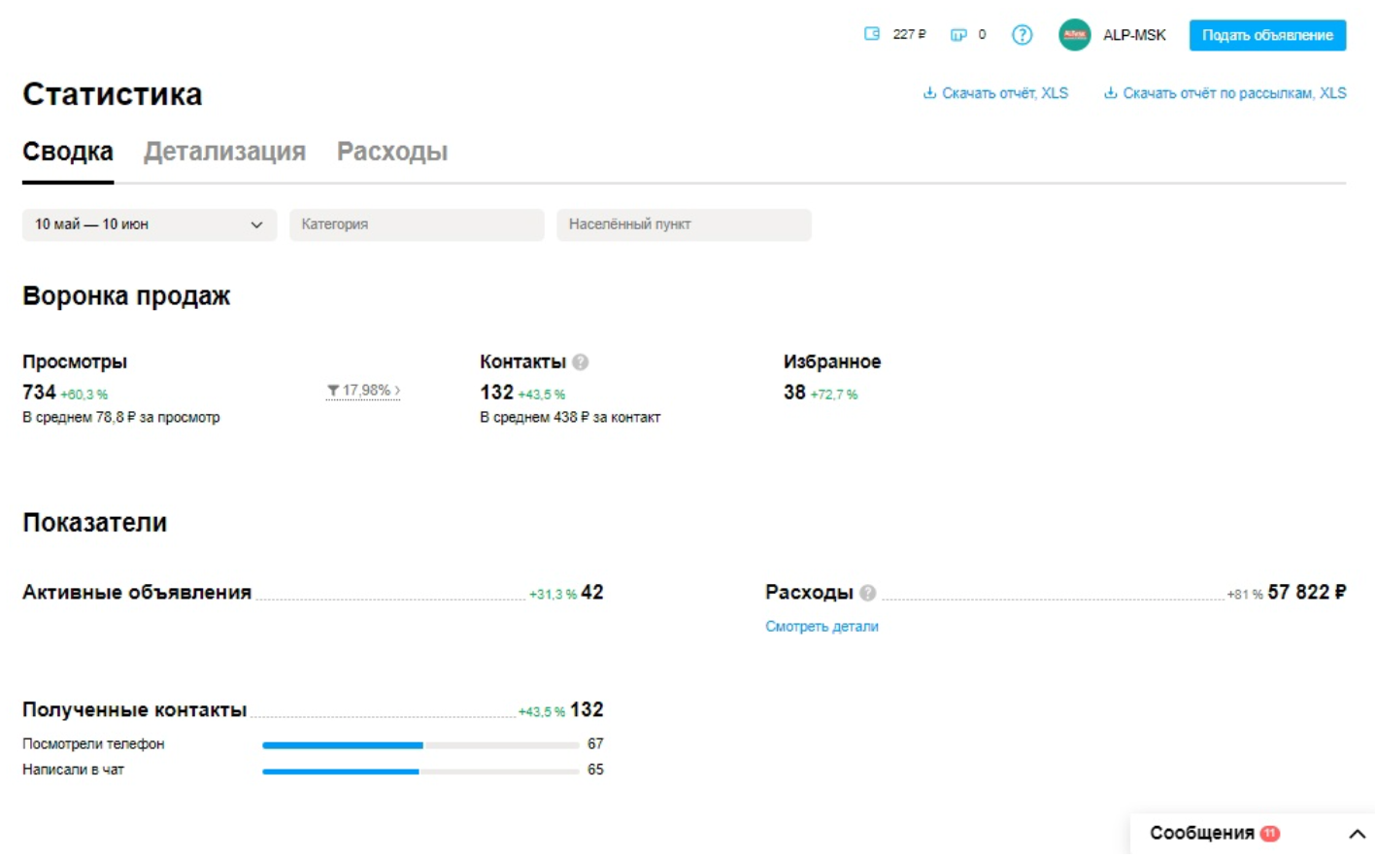Open the help question mark icon
The height and width of the screenshot is (859, 1375).
coord(1022,35)
